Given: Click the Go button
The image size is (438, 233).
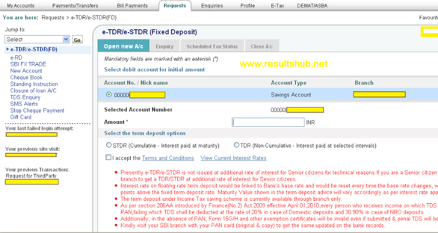Looking at the screenshot, I should click(x=77, y=40).
